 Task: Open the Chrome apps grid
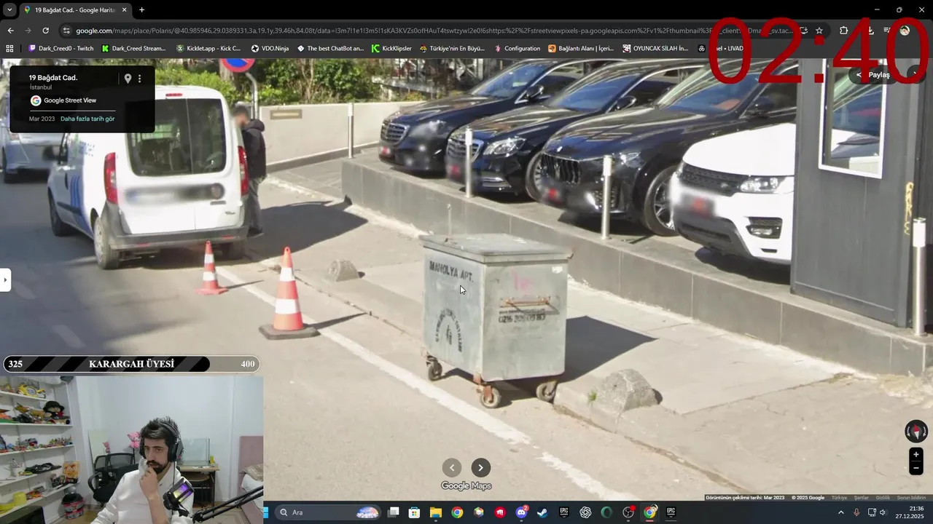[9, 48]
